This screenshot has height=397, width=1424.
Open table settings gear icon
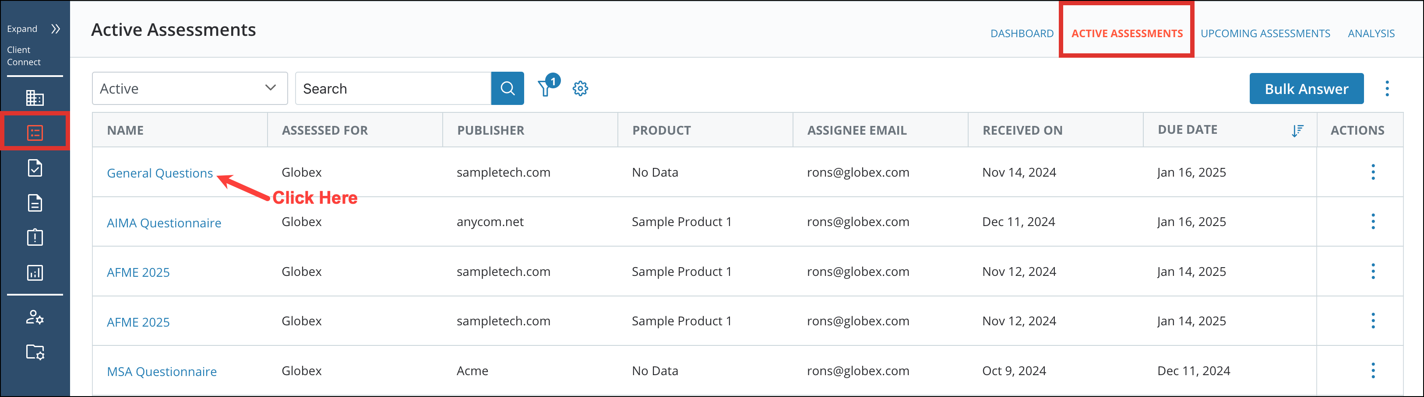coord(580,88)
